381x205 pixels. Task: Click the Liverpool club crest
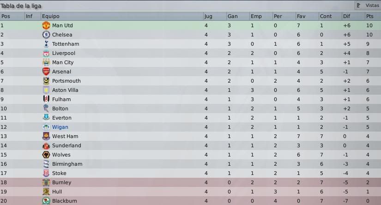tap(46, 53)
